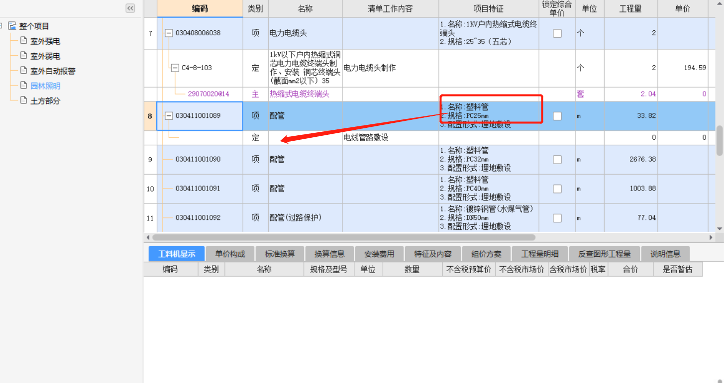Image resolution: width=724 pixels, height=383 pixels.
Task: Collapse row 030408006038 with the minus box
Action: click(169, 33)
